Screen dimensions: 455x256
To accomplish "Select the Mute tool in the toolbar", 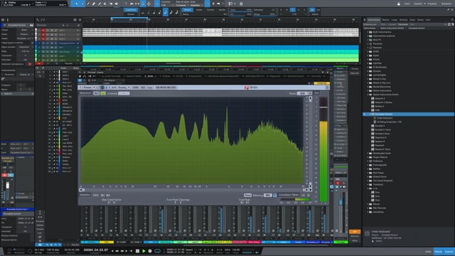I will tap(105, 4).
